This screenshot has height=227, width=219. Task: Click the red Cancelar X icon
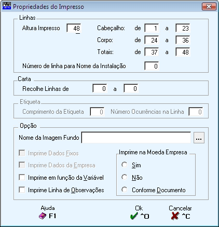point(175,216)
